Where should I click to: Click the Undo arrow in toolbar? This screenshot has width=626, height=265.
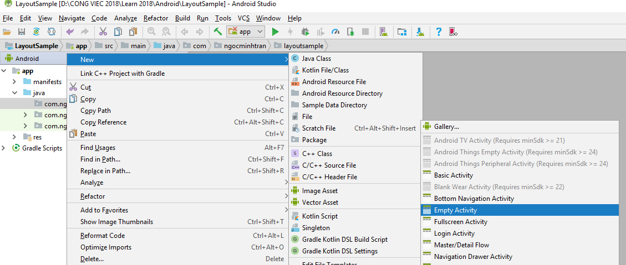pyautogui.click(x=70, y=32)
